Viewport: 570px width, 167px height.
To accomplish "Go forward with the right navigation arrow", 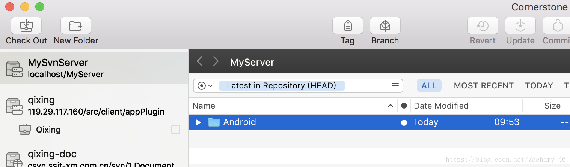I will pos(216,61).
